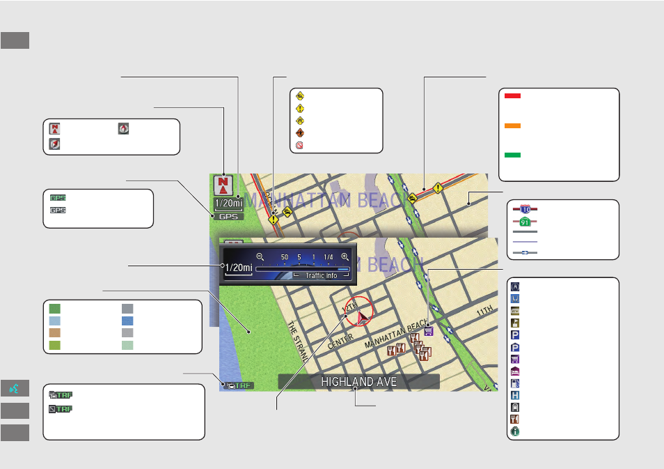This screenshot has width=664, height=469.
Task: Click the green traffic flow swatch
Action: click(512, 155)
